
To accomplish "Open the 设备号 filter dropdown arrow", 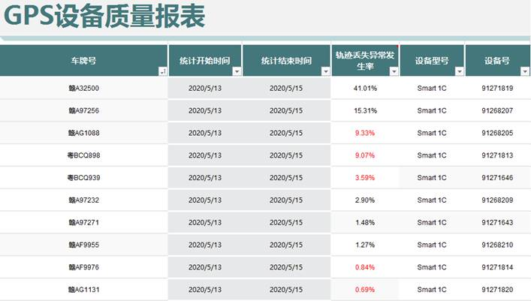I will [523, 71].
